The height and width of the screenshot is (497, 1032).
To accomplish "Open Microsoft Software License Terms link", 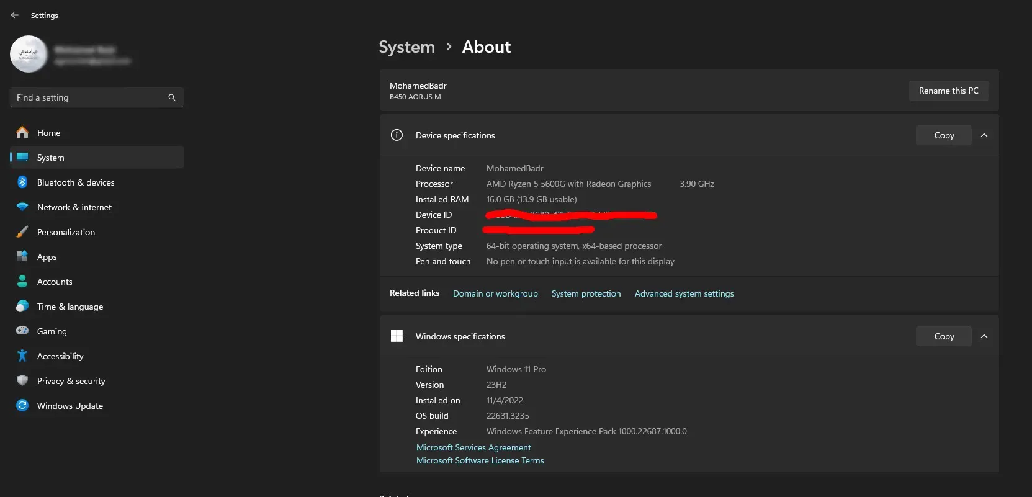I will coord(480,460).
